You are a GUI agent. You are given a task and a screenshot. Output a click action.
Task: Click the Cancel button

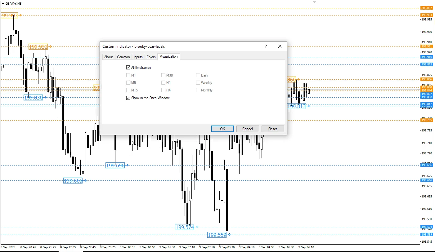tap(248, 129)
